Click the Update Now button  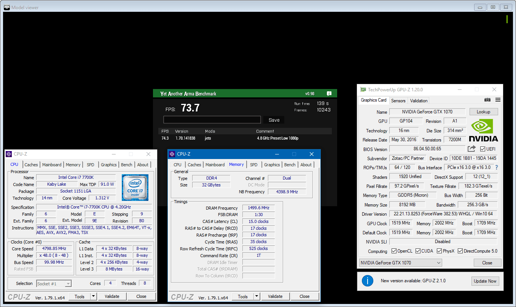(x=485, y=281)
